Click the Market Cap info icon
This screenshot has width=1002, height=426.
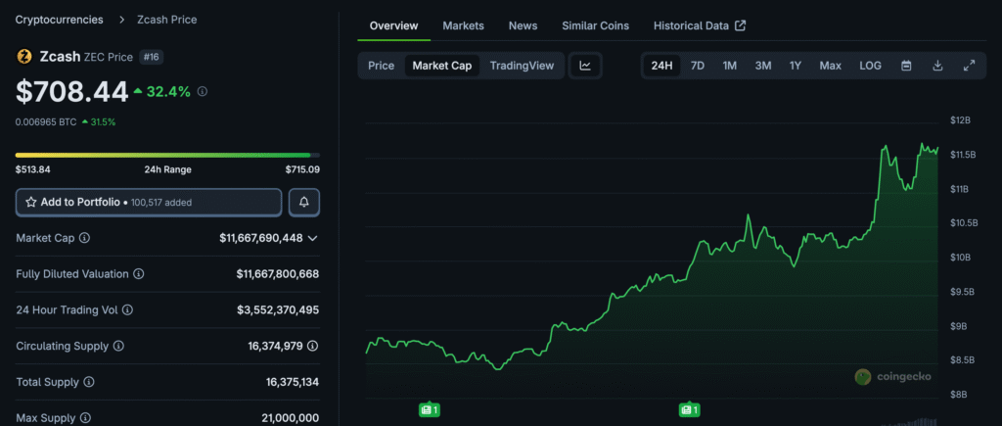84,238
